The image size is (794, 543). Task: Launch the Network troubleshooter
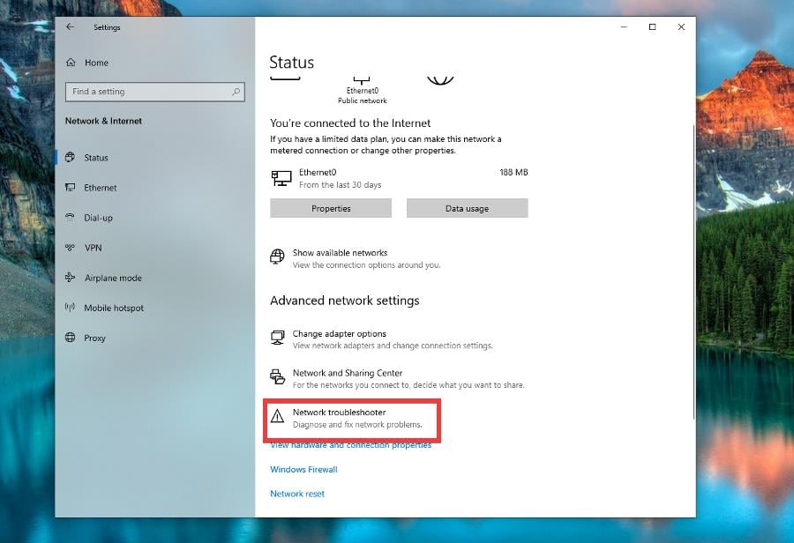(352, 418)
